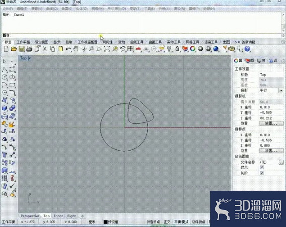Click the red car Set View icon
Screen dimensions: 286x227
pos(138,49)
